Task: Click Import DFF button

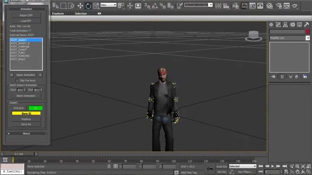Action: (26, 15)
